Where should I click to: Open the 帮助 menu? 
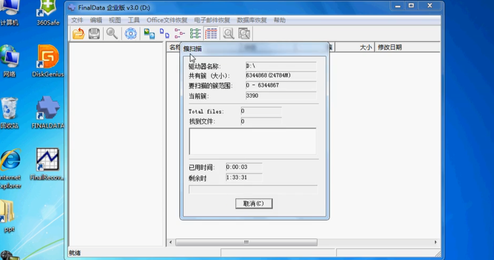tap(279, 20)
